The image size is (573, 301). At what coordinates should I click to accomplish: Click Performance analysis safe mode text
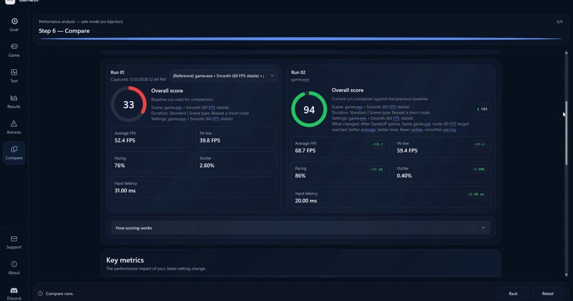coord(81,21)
